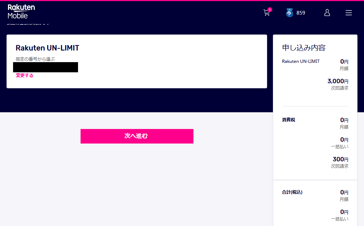The height and width of the screenshot is (226, 364).
Task: Proceed with the 次へ進む button
Action: (137, 136)
